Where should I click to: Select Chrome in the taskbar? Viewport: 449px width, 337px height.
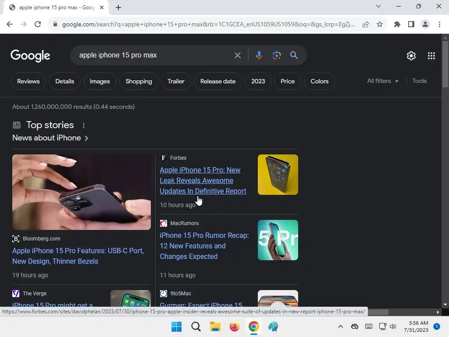[254, 326]
